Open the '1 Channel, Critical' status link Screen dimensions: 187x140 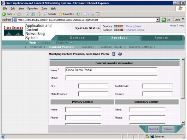coord(134,30)
